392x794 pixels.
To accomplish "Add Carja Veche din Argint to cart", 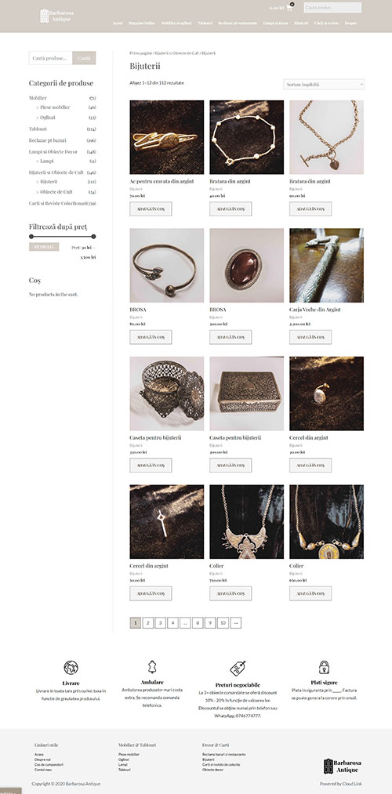I will click(x=310, y=337).
